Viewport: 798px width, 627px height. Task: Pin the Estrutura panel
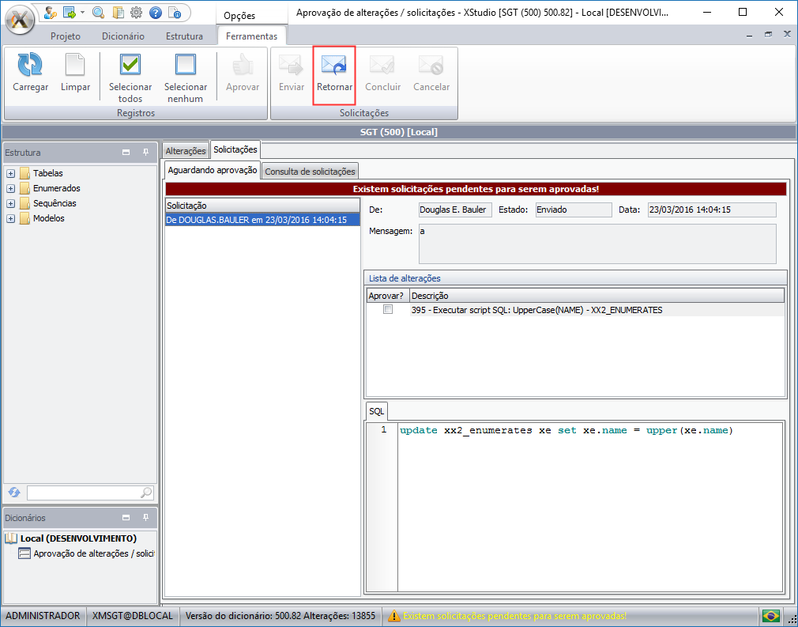pos(145,153)
